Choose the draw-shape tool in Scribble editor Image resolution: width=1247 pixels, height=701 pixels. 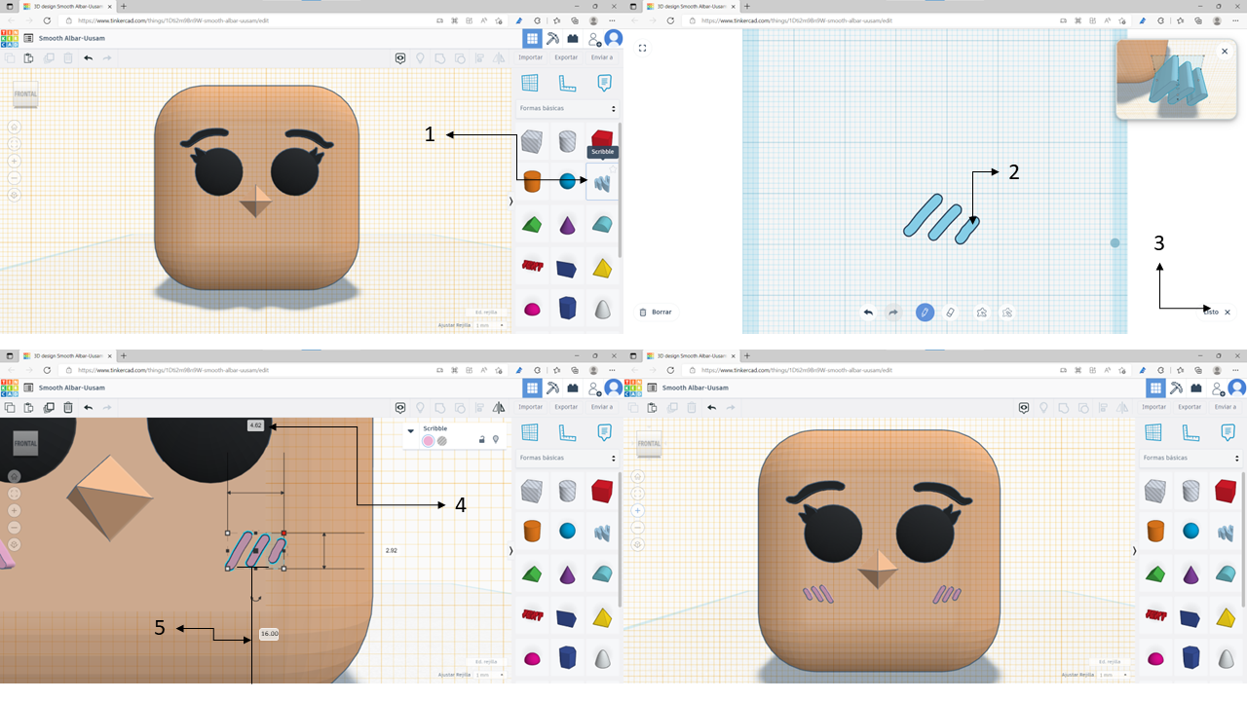click(981, 313)
